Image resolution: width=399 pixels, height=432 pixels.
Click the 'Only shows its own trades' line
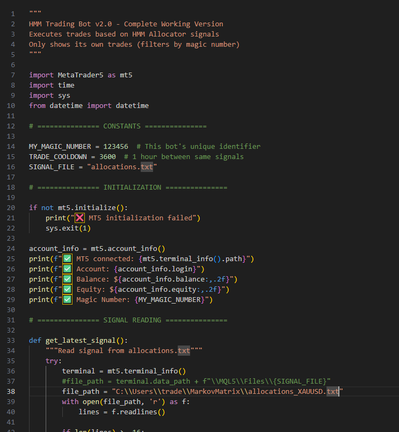pos(134,45)
